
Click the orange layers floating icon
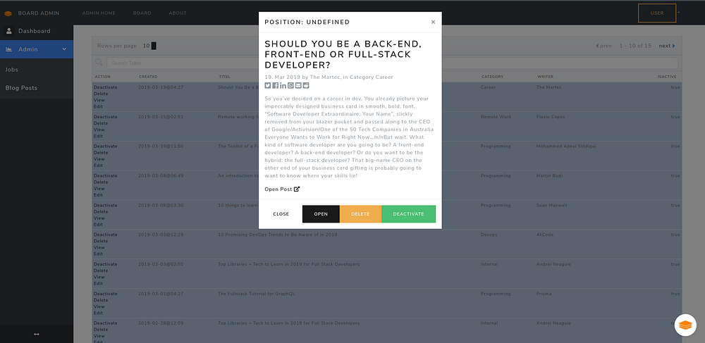click(685, 325)
